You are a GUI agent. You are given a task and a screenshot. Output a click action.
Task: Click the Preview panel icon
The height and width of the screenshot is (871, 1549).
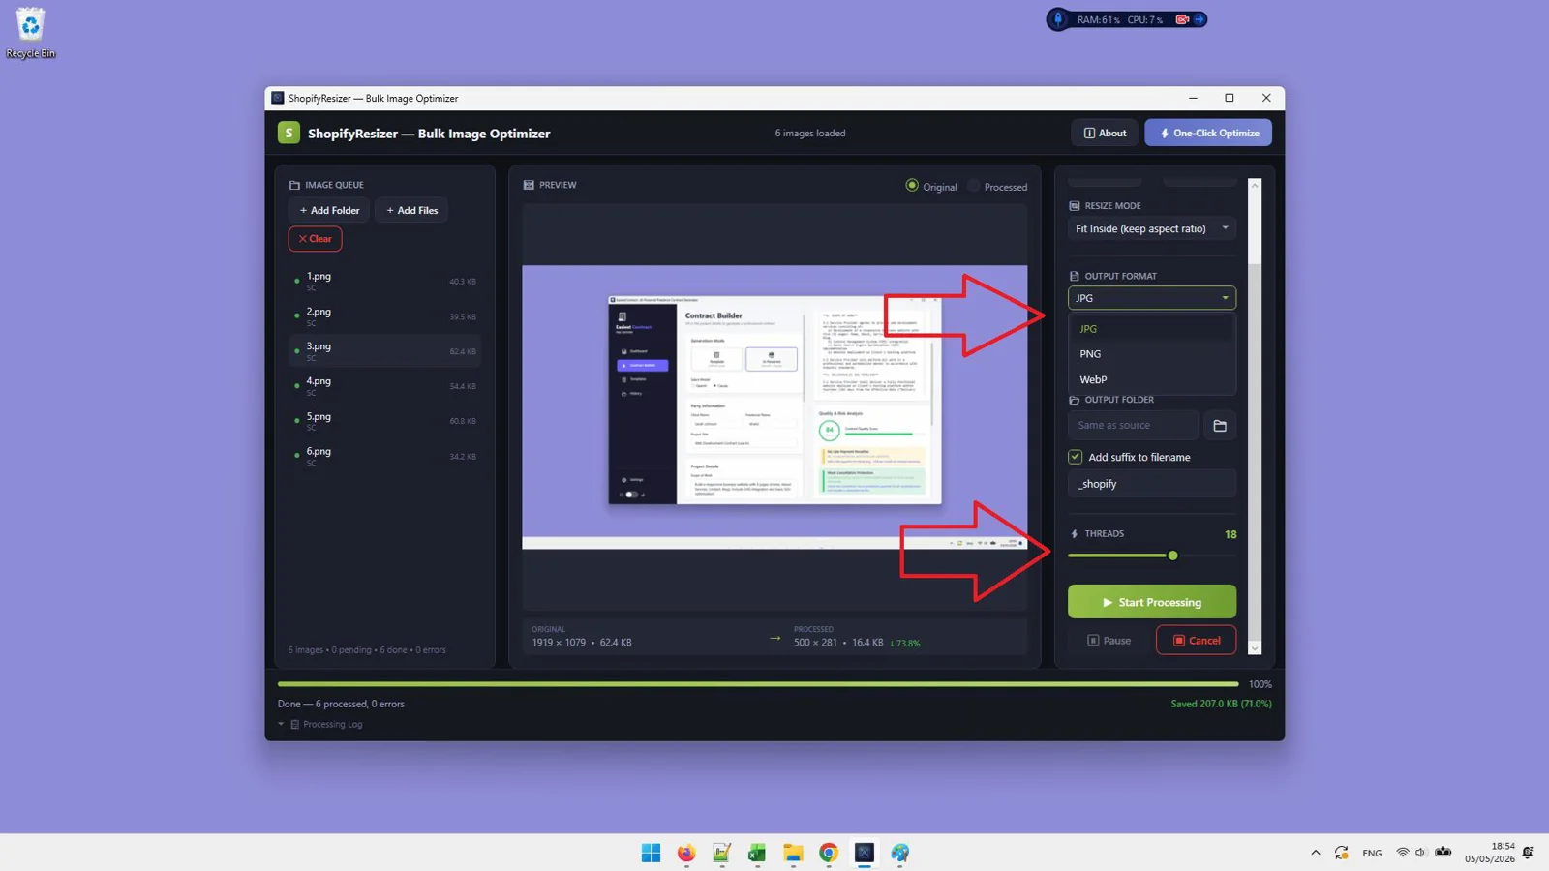point(529,185)
